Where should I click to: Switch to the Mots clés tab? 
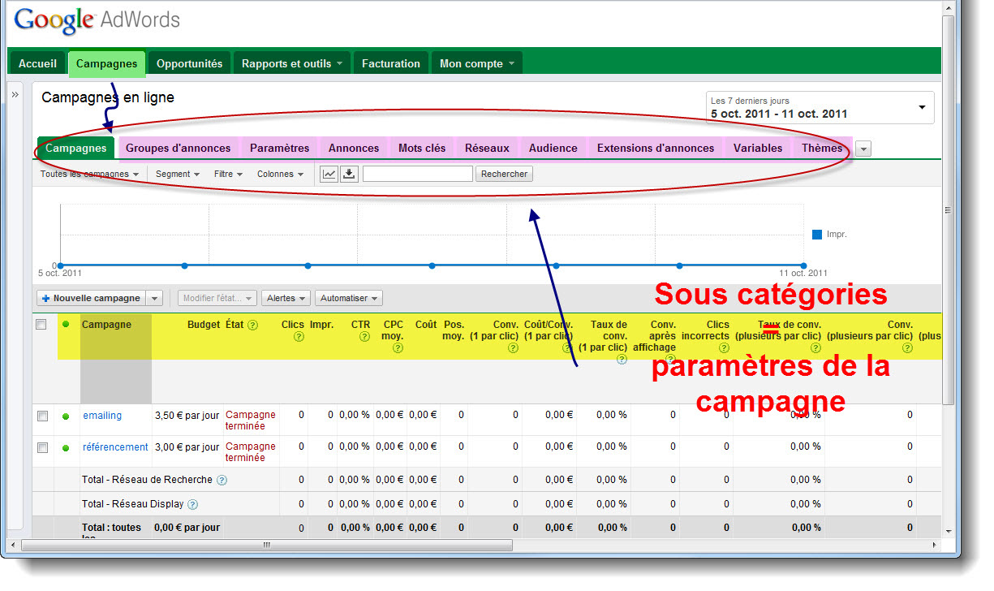click(422, 148)
